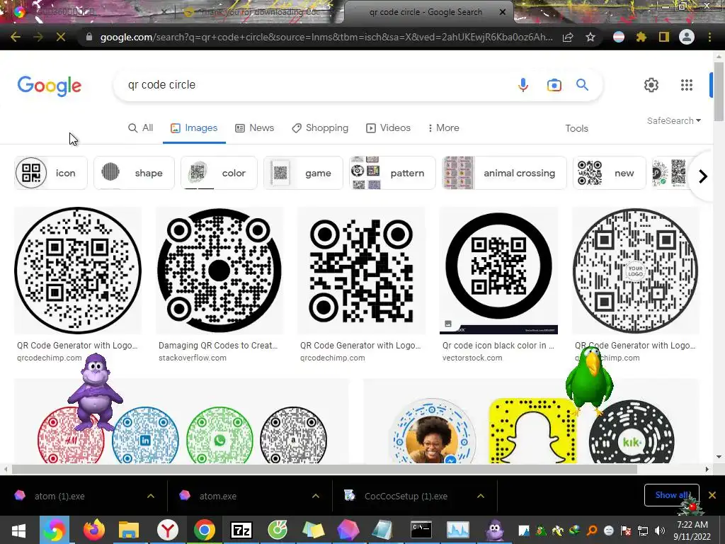Open the Google apps grid

pos(687,85)
